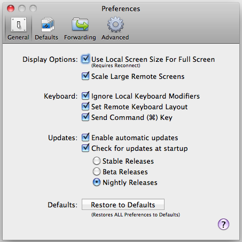Viewport: 242px width, 242px height.
Task: Open the General preferences pane icon
Action: click(x=19, y=25)
